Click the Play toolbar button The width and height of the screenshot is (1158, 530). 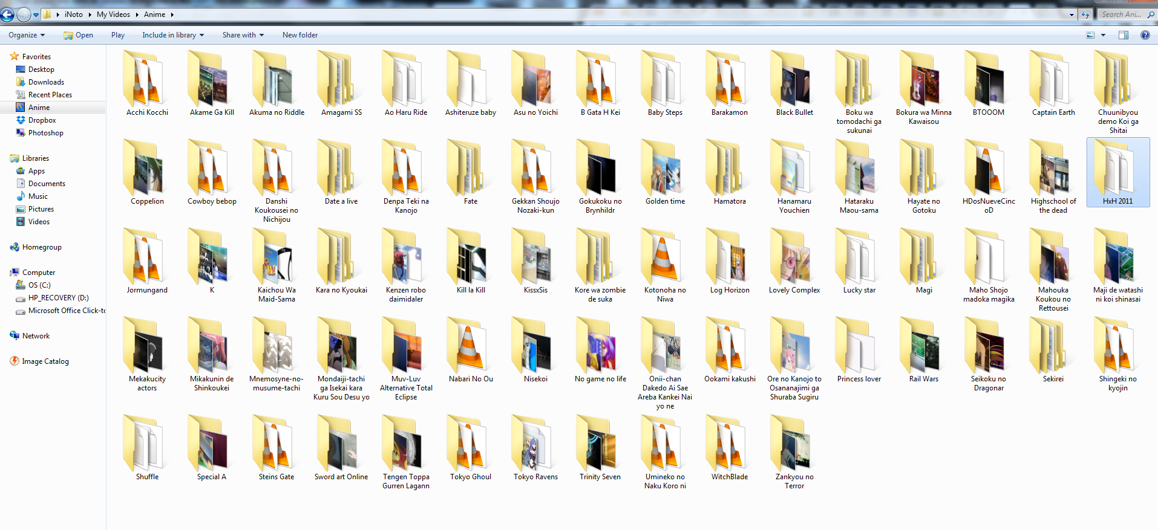(x=118, y=35)
